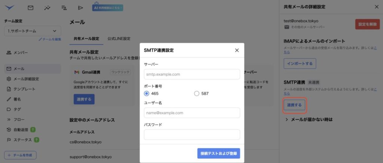This screenshot has width=383, height=163.
Task: Click the bird logo in top-left corner
Action: (x=10, y=7)
